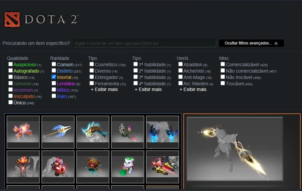This screenshot has height=191, width=302.
Task: Check the Comercializável filter
Action: [x=223, y=64]
